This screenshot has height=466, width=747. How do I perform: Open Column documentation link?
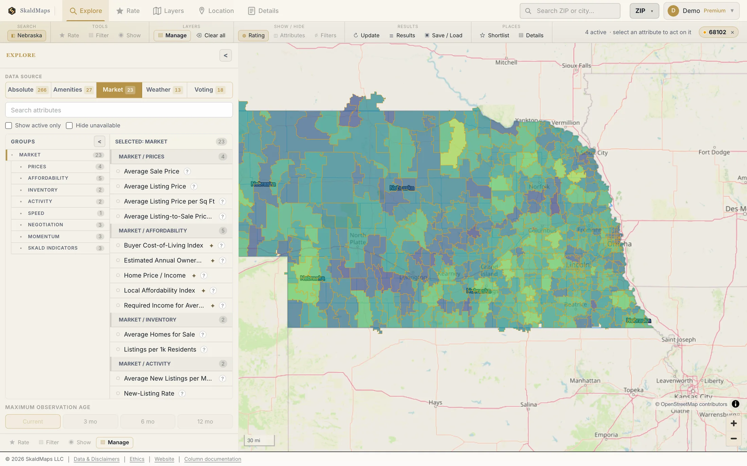[213, 459]
